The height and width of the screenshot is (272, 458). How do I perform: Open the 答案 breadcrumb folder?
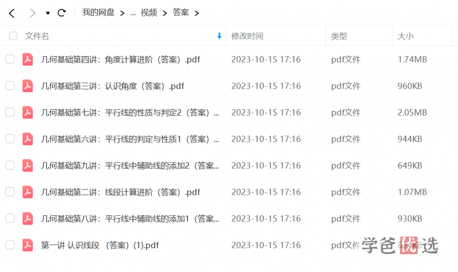[x=181, y=12]
